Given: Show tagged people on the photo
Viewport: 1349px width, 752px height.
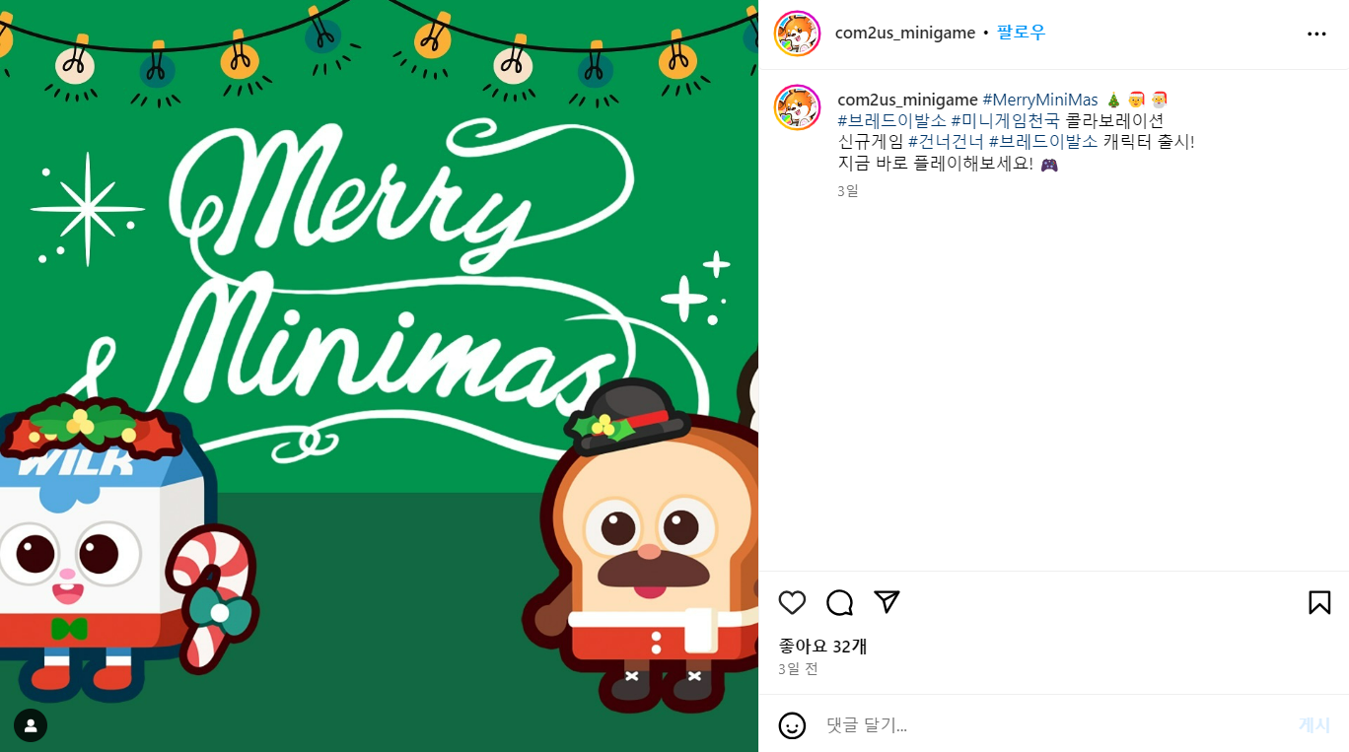Looking at the screenshot, I should click(x=31, y=725).
